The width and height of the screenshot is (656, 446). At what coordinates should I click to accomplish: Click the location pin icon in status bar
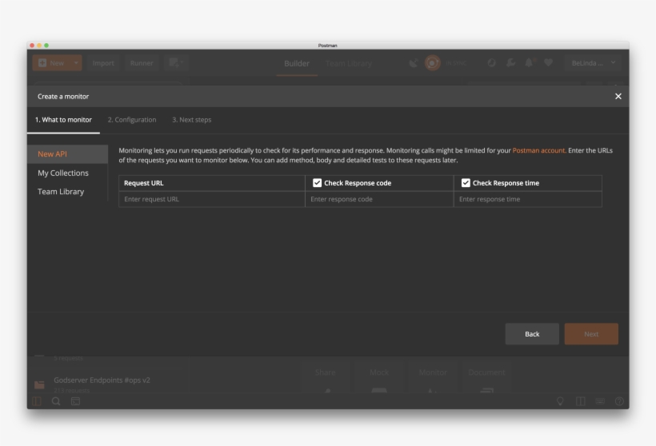pyautogui.click(x=560, y=401)
